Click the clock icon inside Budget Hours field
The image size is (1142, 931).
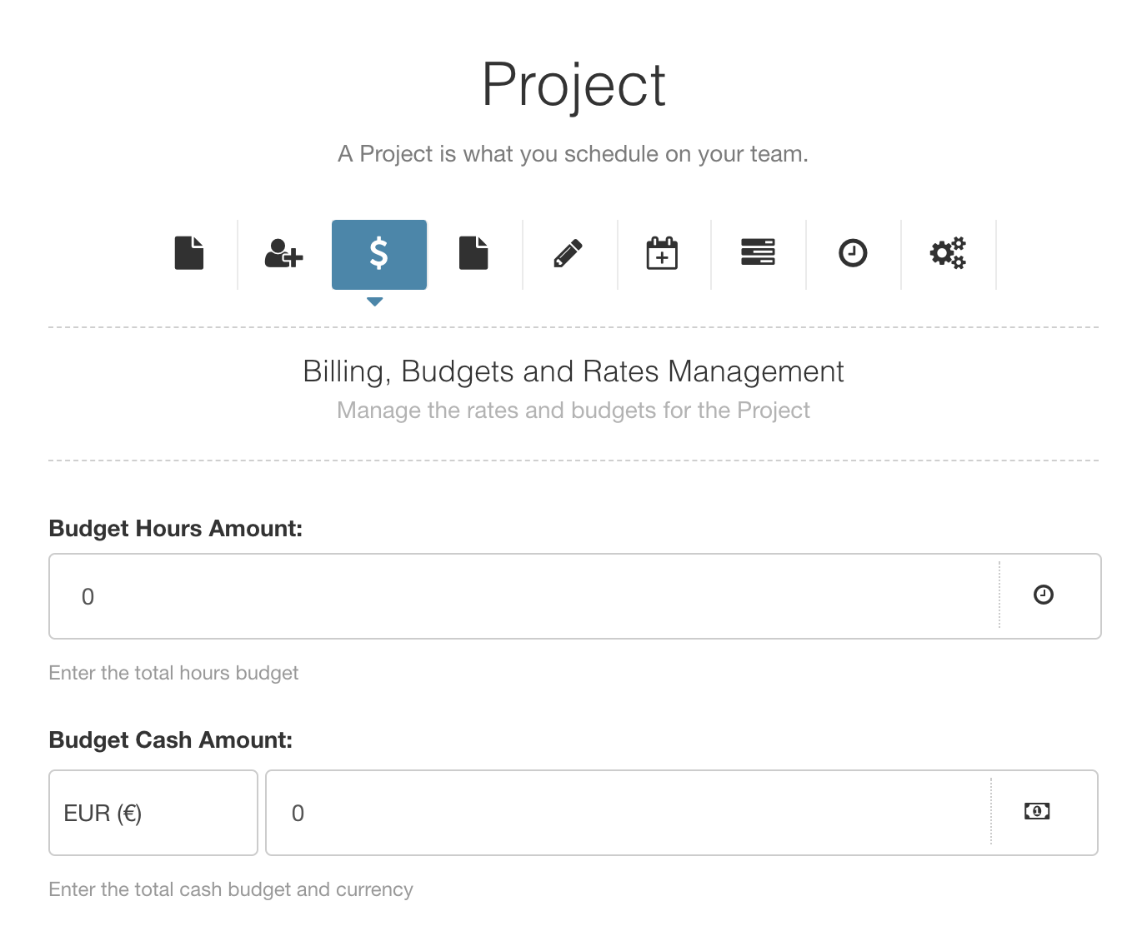click(1044, 595)
